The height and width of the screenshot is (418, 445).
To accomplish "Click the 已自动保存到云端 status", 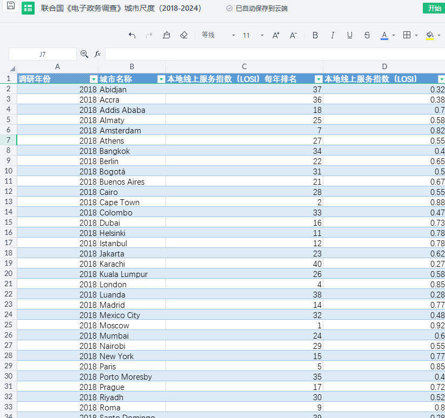I will (262, 9).
